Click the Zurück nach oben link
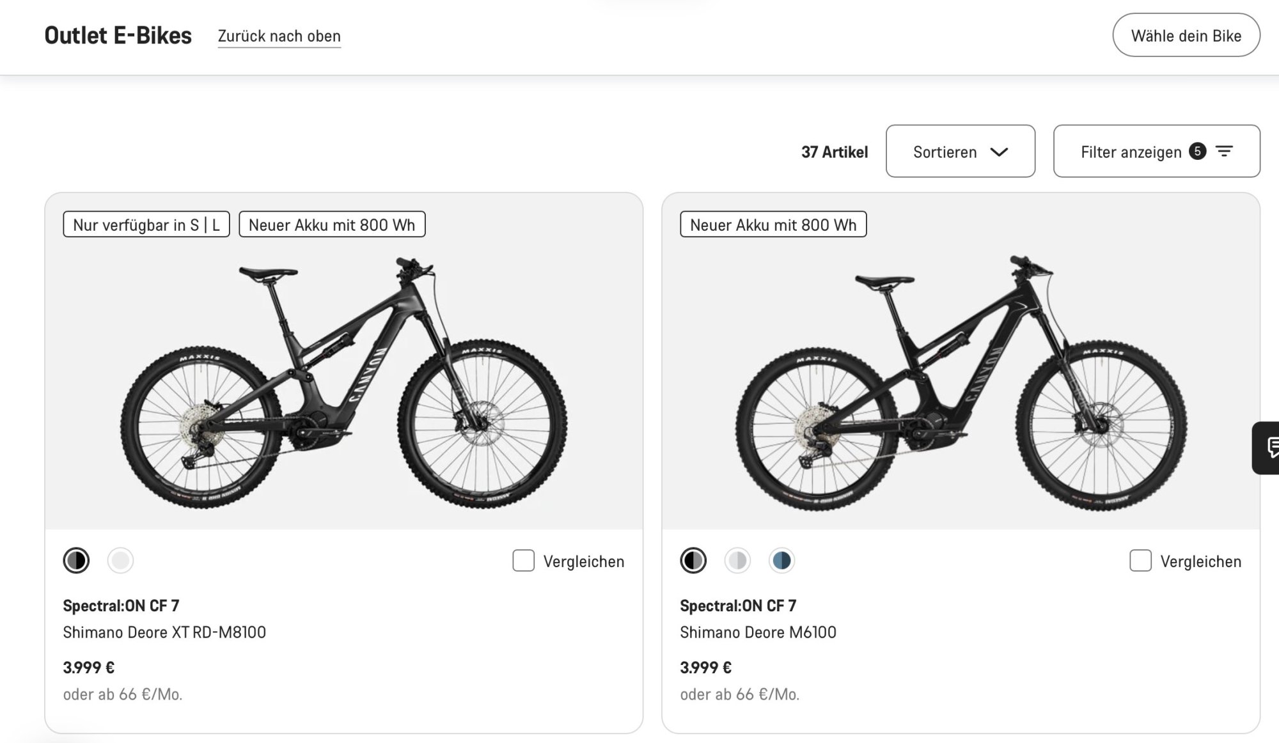This screenshot has height=743, width=1279. point(279,36)
